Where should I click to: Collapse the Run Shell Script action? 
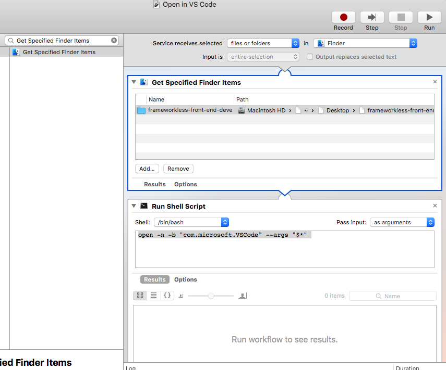(x=134, y=206)
